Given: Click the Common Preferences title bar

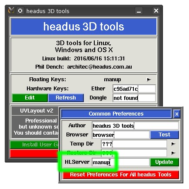Looking at the screenshot, I should coord(116,114).
